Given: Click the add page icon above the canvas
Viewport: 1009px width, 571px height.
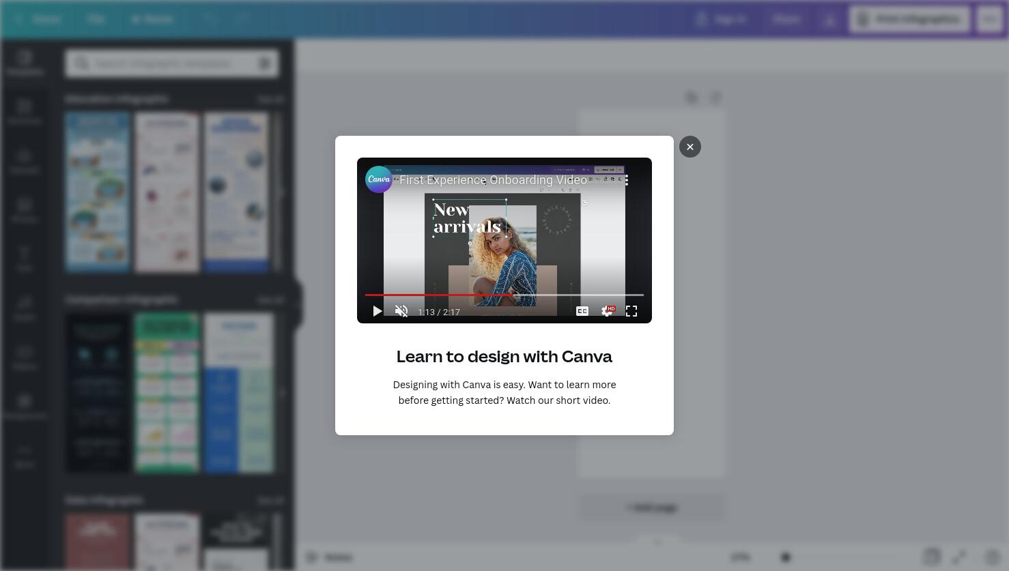Looking at the screenshot, I should click(x=715, y=98).
